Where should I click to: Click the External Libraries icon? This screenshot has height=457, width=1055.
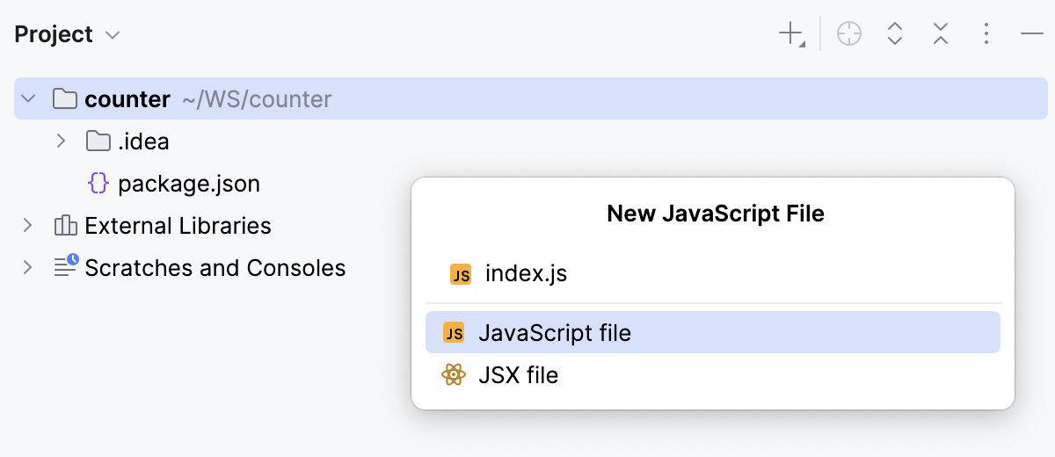coord(65,226)
